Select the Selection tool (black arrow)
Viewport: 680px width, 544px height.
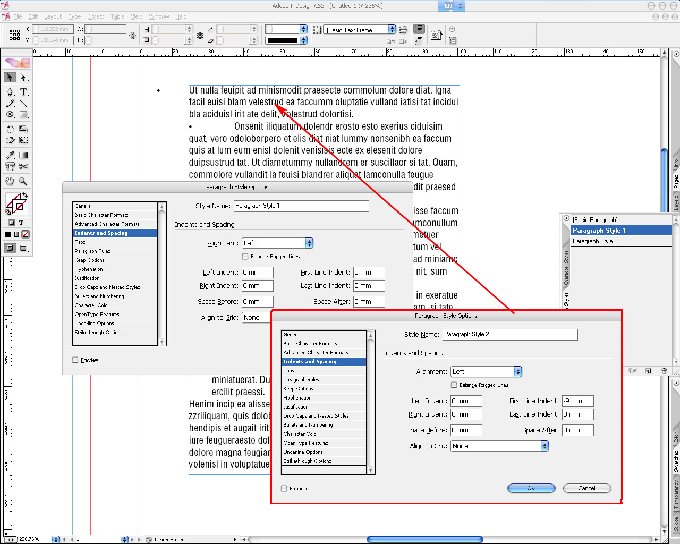(10, 78)
